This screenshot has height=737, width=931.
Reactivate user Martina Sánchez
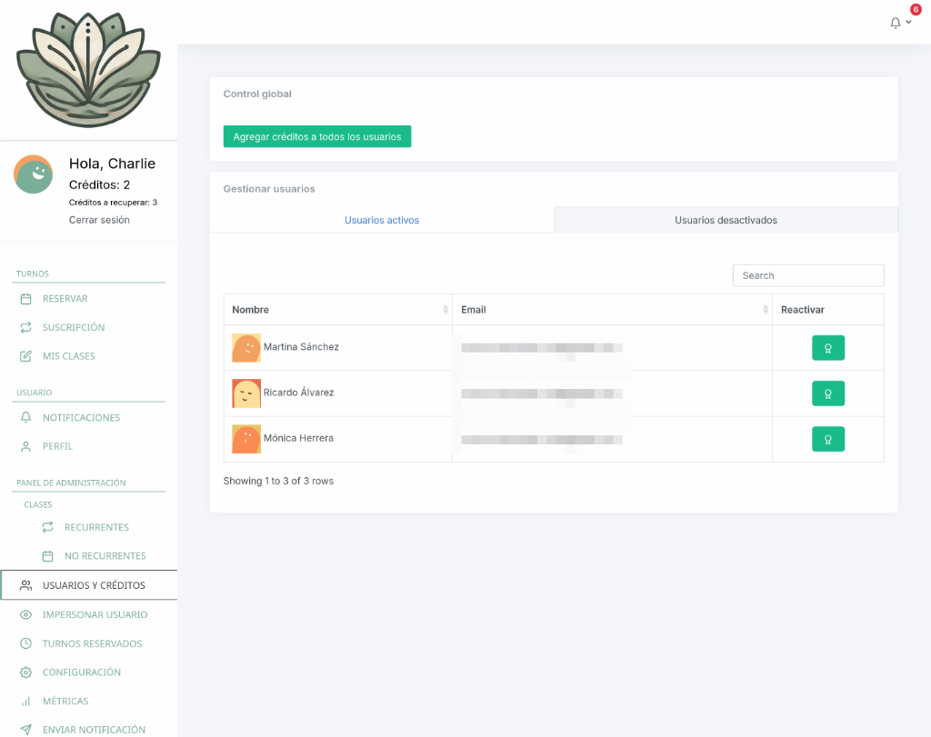(827, 348)
